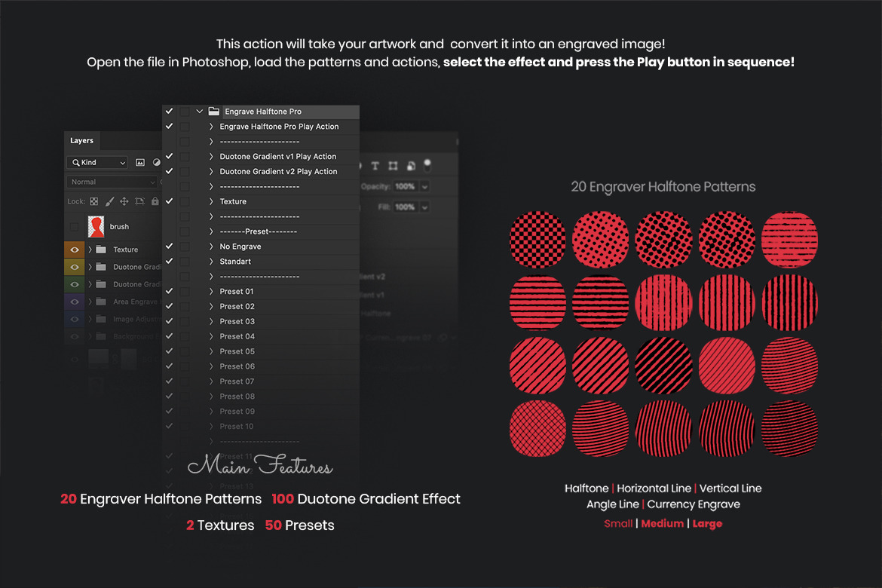Select the Preset 06 action
This screenshot has width=882, height=588.
[x=237, y=366]
